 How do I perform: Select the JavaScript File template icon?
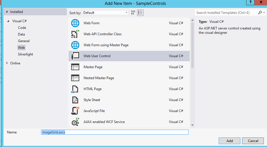(75, 111)
